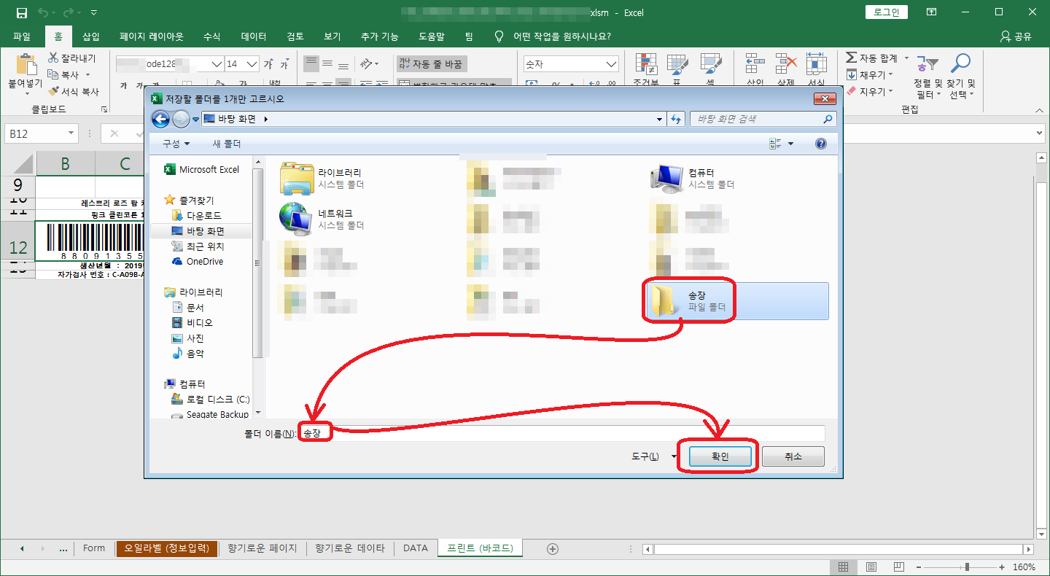
Task: Click the zoom slider in status bar
Action: pyautogui.click(x=967, y=567)
